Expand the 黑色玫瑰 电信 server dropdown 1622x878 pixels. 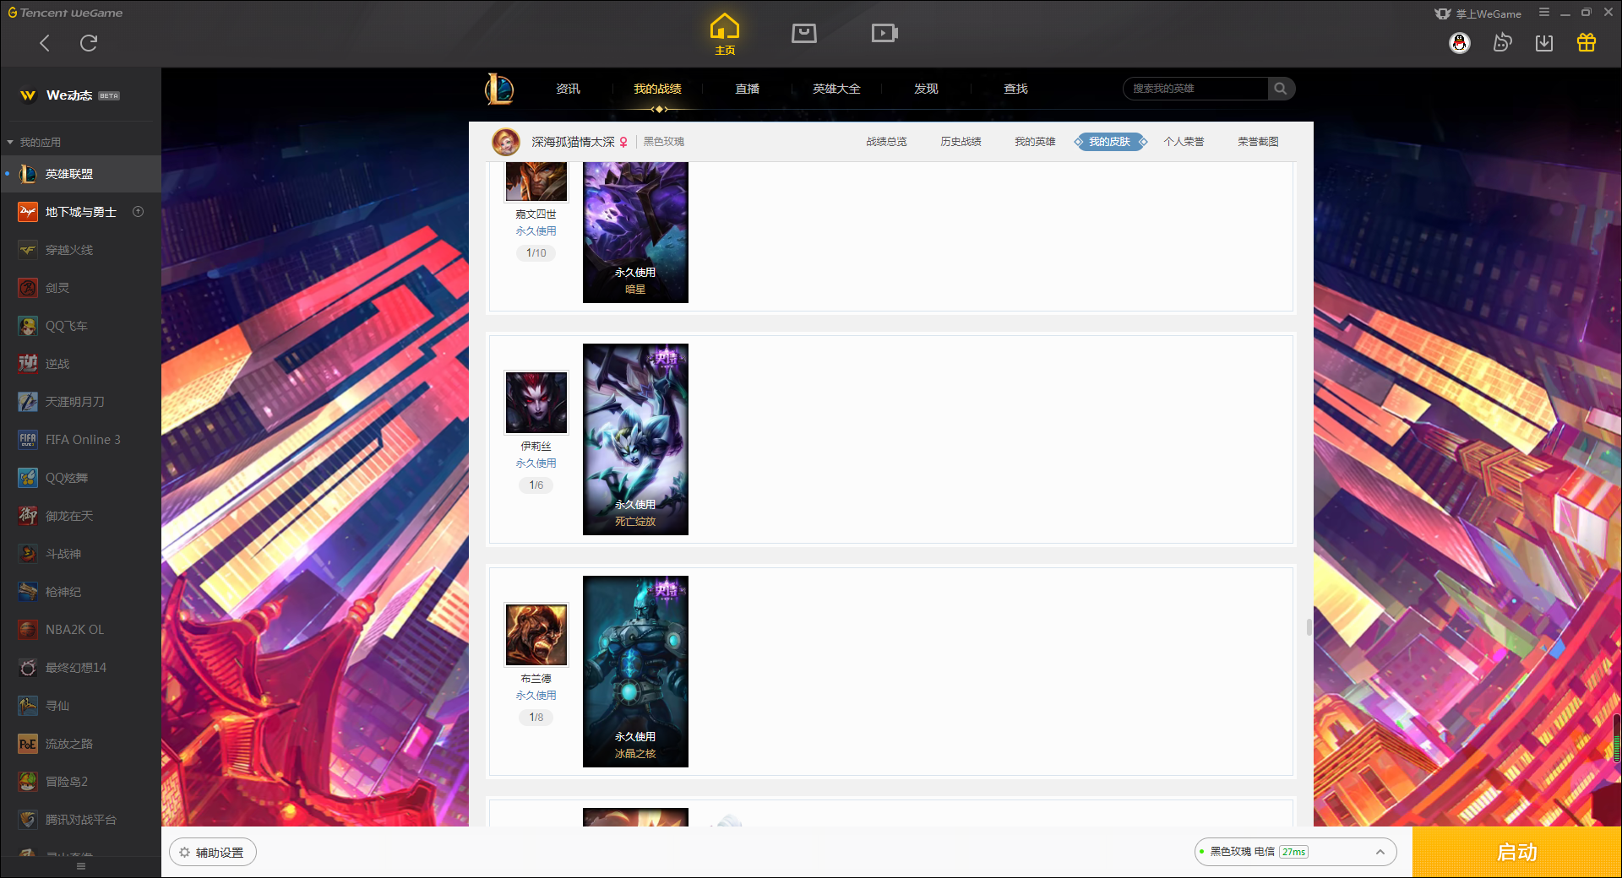click(x=1295, y=852)
